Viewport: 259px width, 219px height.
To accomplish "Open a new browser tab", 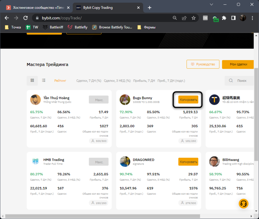I will pyautogui.click(x=150, y=7).
